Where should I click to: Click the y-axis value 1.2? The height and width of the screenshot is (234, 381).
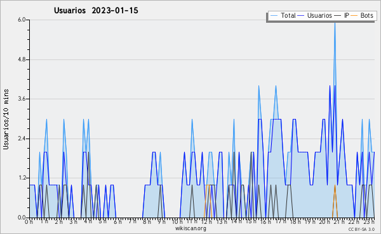pos(22,178)
